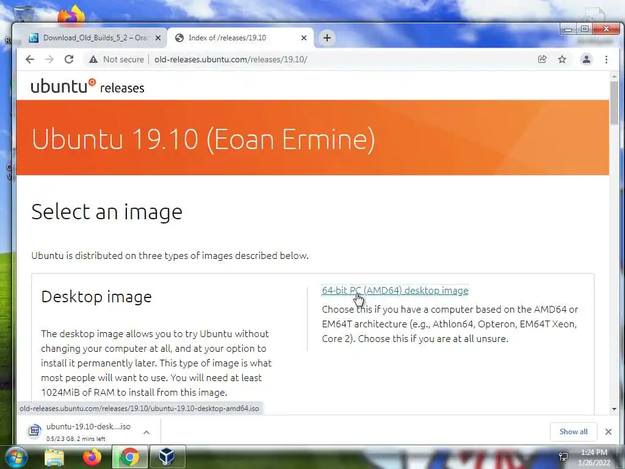
Task: Open the Chrome profile avatar menu
Action: (x=587, y=59)
